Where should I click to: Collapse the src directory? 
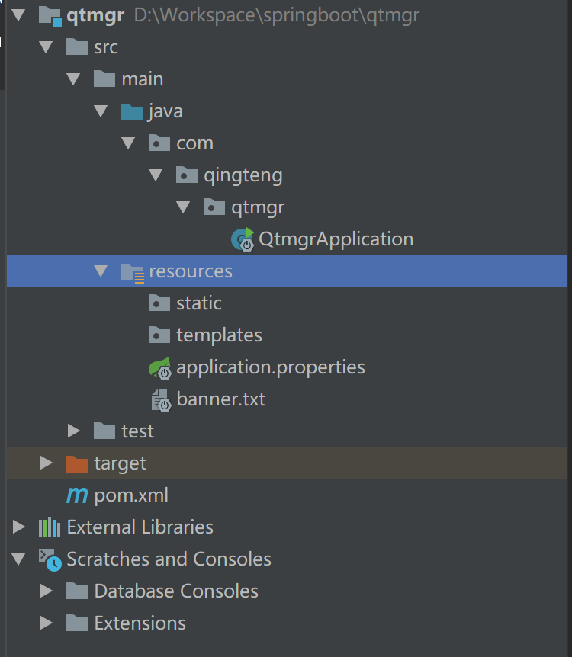[x=46, y=46]
